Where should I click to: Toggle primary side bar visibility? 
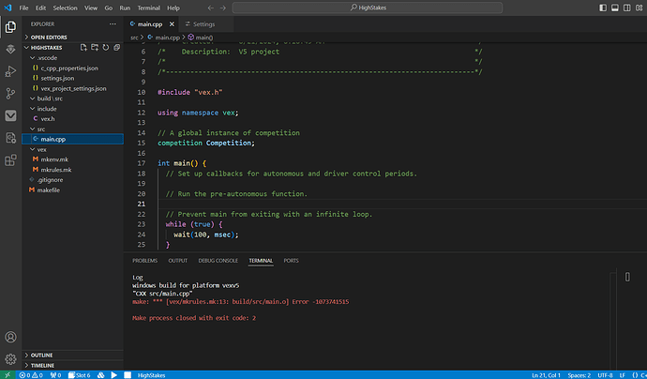603,8
